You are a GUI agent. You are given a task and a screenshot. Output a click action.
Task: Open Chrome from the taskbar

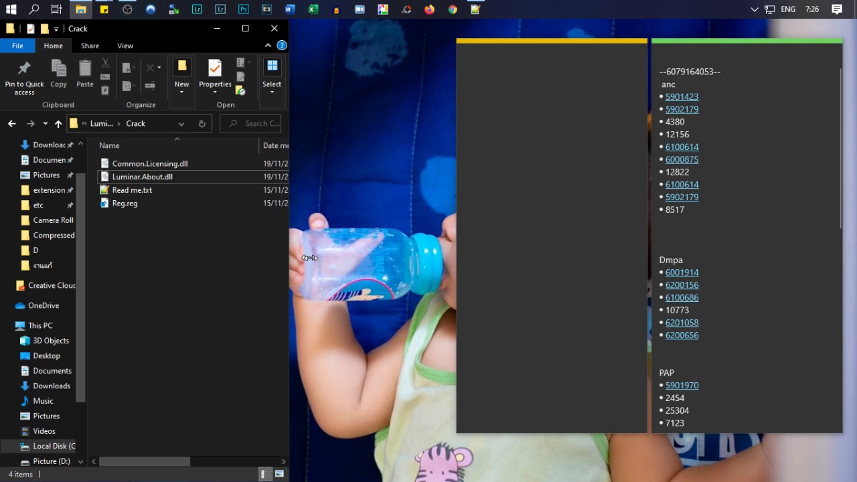[x=453, y=9]
